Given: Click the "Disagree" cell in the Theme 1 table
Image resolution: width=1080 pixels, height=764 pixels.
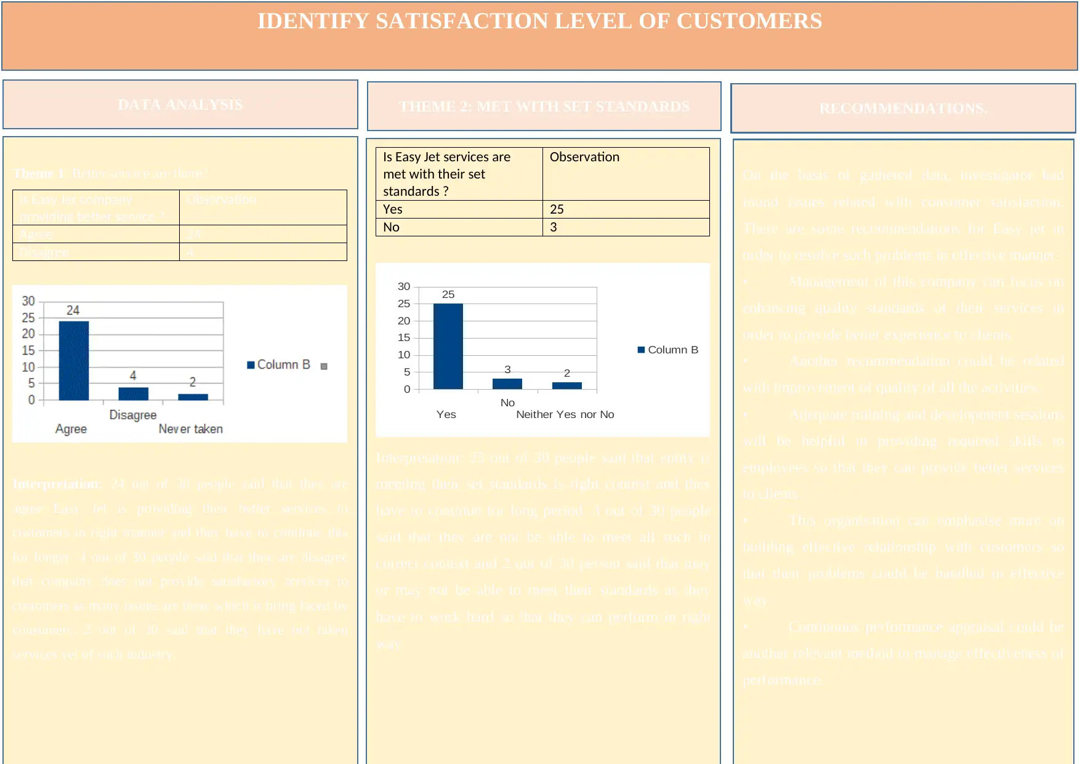Looking at the screenshot, I should pyautogui.click(x=96, y=252).
